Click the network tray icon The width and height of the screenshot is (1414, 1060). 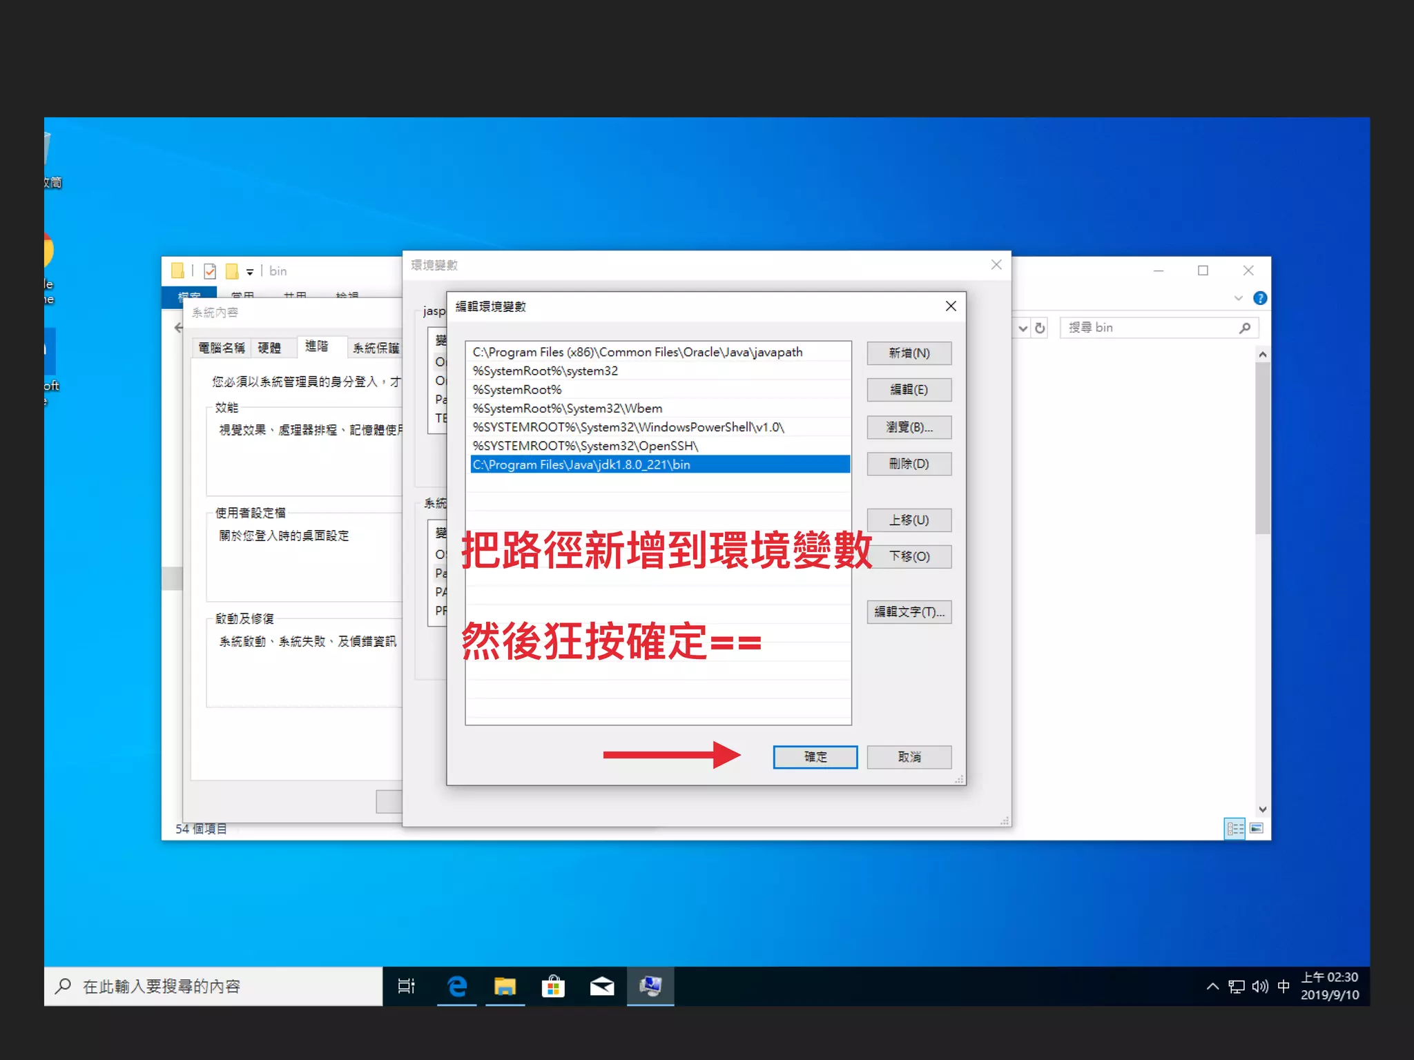pos(1237,986)
